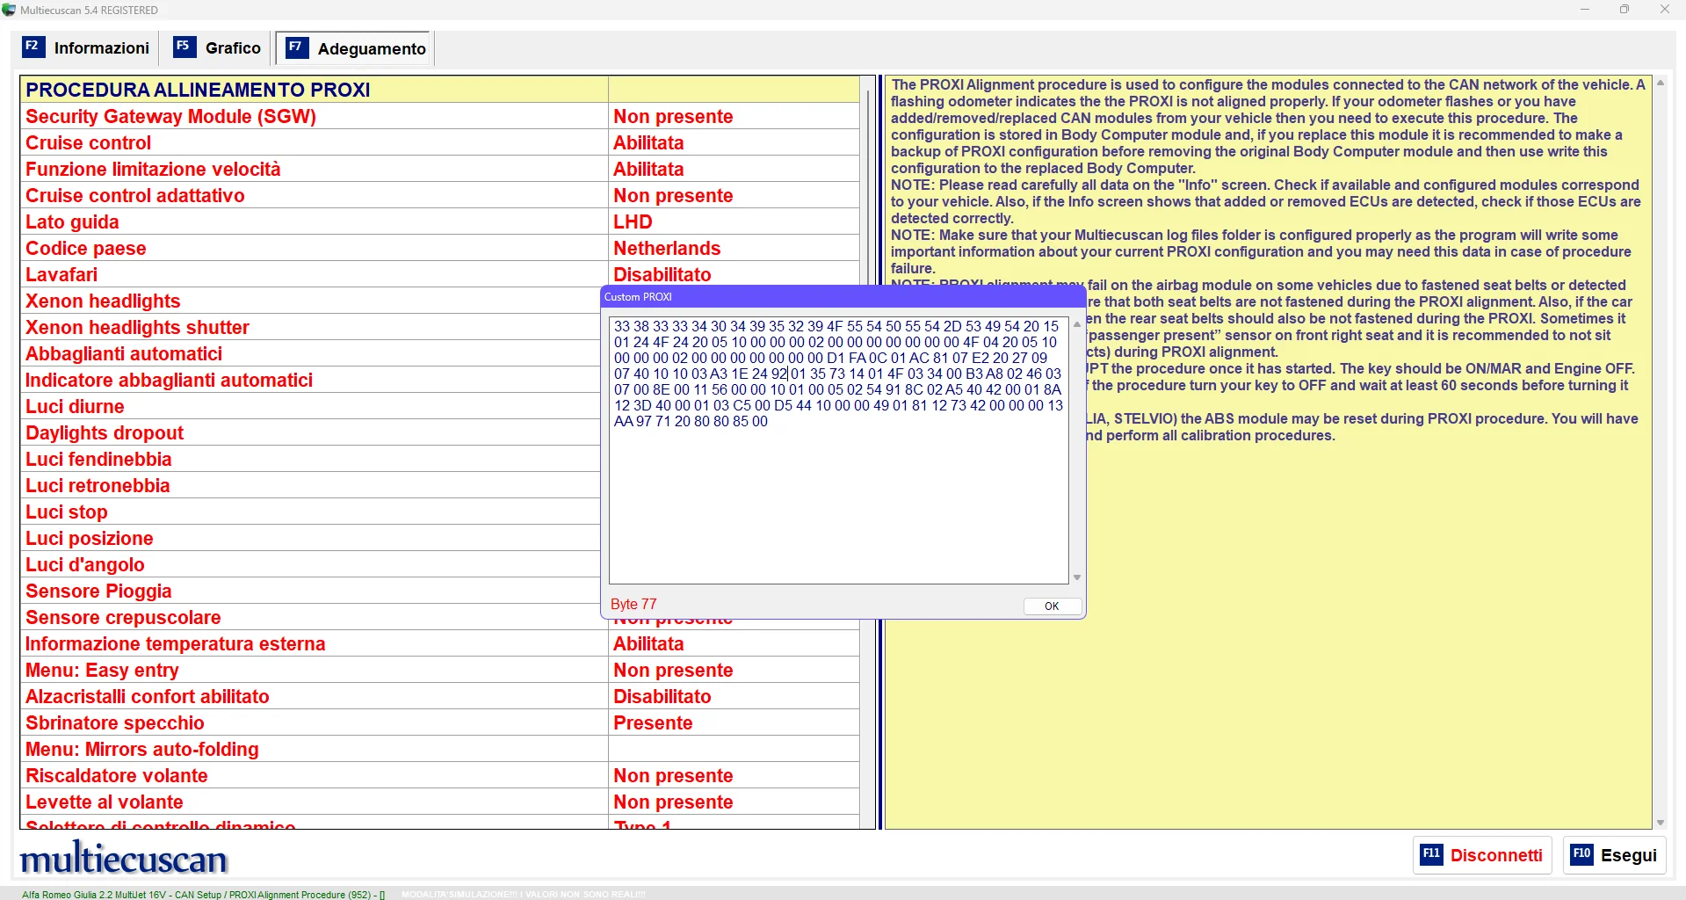Select the Xenon headlights shutter row
Viewport: 1686px width, 900px height.
tap(311, 327)
